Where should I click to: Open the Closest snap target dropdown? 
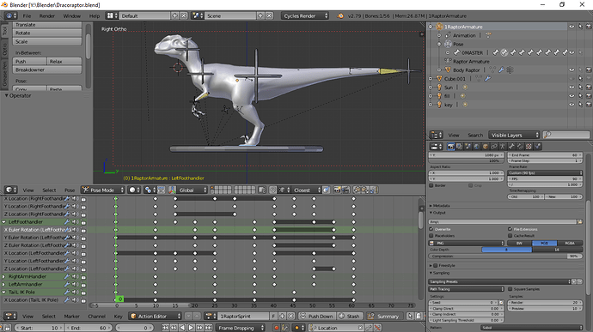tap(307, 190)
